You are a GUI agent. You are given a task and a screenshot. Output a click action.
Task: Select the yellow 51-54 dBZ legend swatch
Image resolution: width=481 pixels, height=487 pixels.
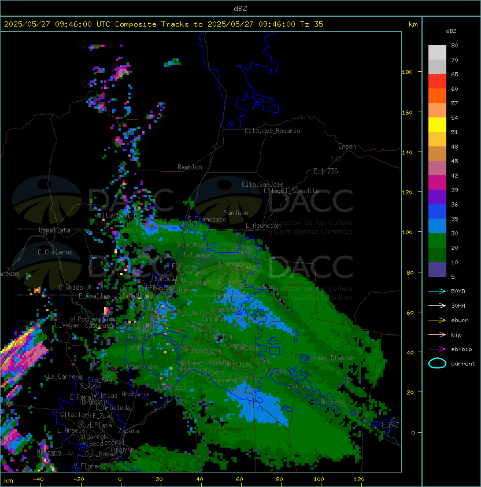437,125
